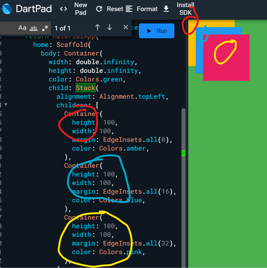This screenshot has height=268, width=267.
Task: Click the green match marker on scrollbar
Action: point(184,153)
